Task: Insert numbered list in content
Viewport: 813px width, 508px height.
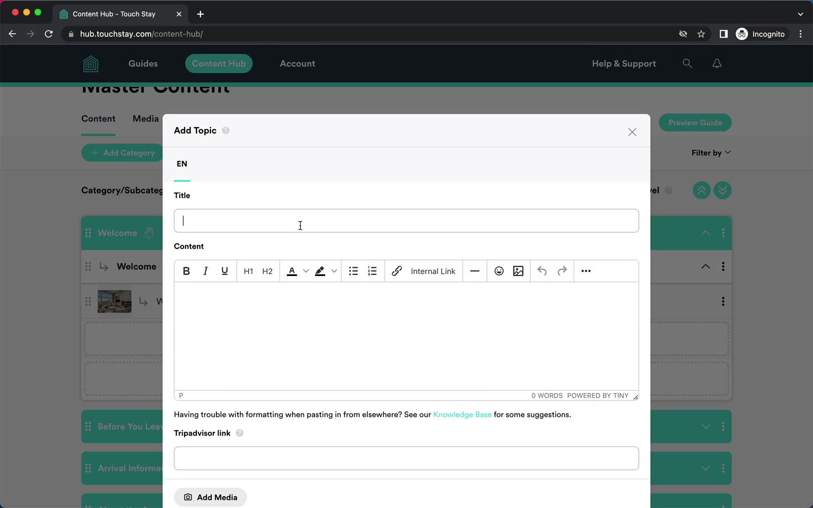Action: click(372, 271)
